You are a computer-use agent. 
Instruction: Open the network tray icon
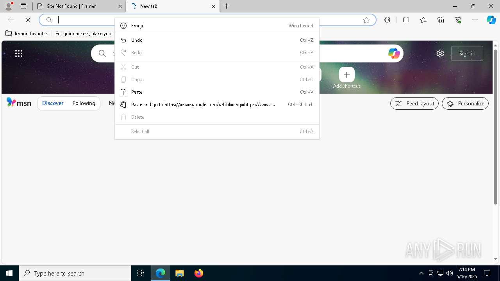(x=440, y=273)
